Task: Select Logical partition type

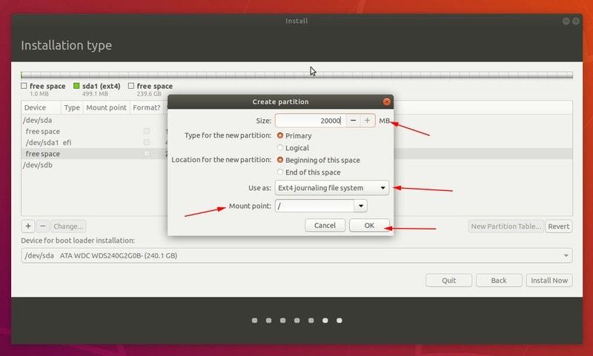Action: 280,148
